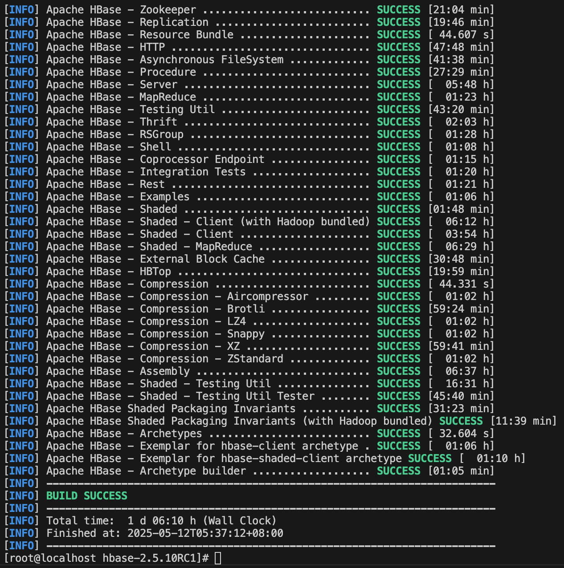Click the Asynchronous FileSystem module line
Image resolution: width=564 pixels, height=568 pixels.
click(x=165, y=60)
